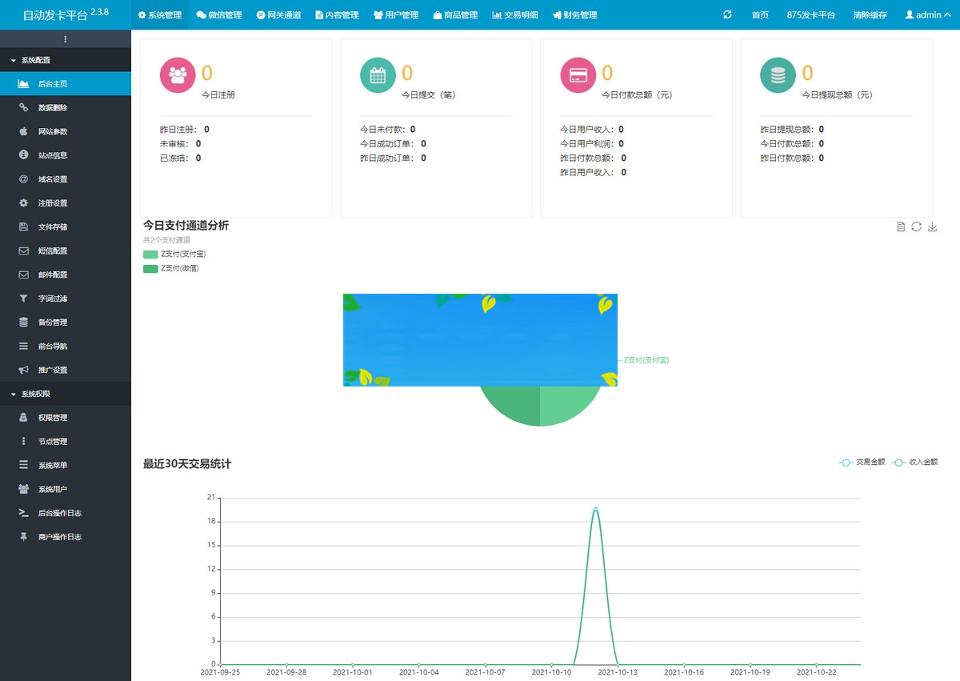Open the admin user dropdown
The height and width of the screenshot is (681, 960).
pos(928,15)
